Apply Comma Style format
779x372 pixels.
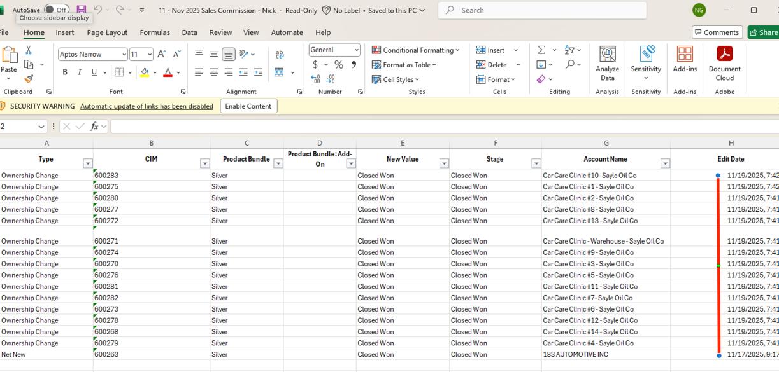(354, 65)
